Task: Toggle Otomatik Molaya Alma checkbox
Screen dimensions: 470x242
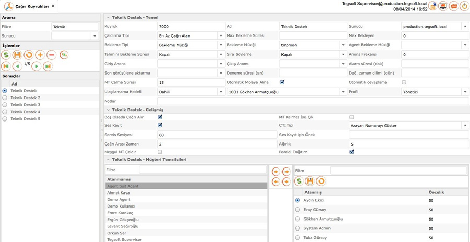Action: (x=282, y=82)
